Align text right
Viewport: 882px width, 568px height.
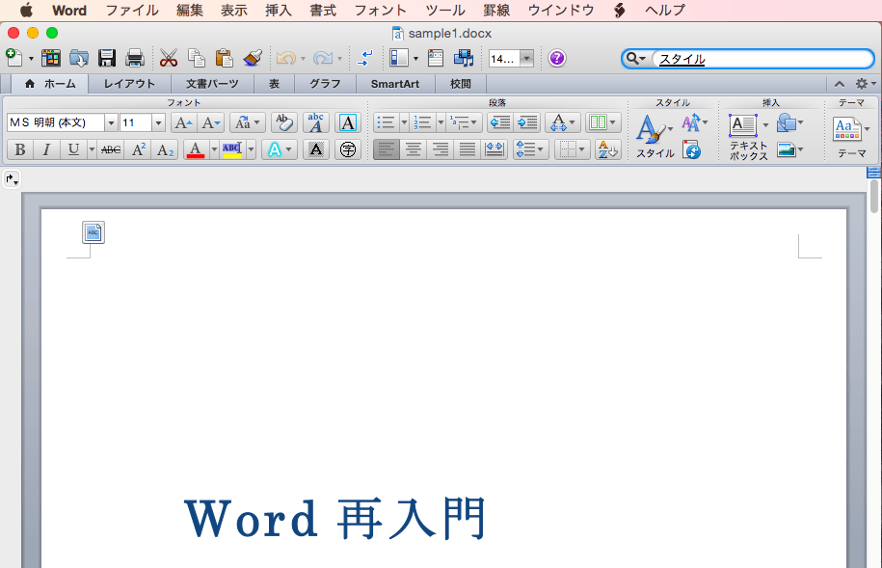click(441, 149)
